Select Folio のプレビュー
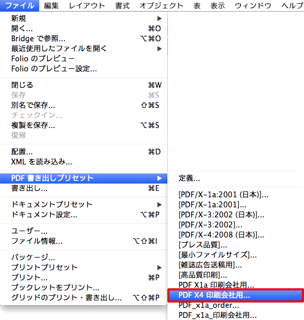Viewport: 304px width, 320px height. click(x=84, y=59)
